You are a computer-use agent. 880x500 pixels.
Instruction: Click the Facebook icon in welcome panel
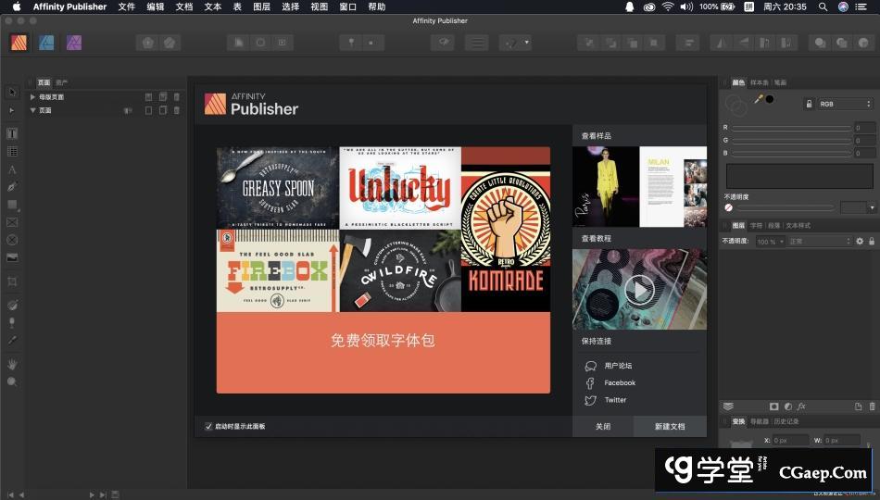[x=590, y=383]
